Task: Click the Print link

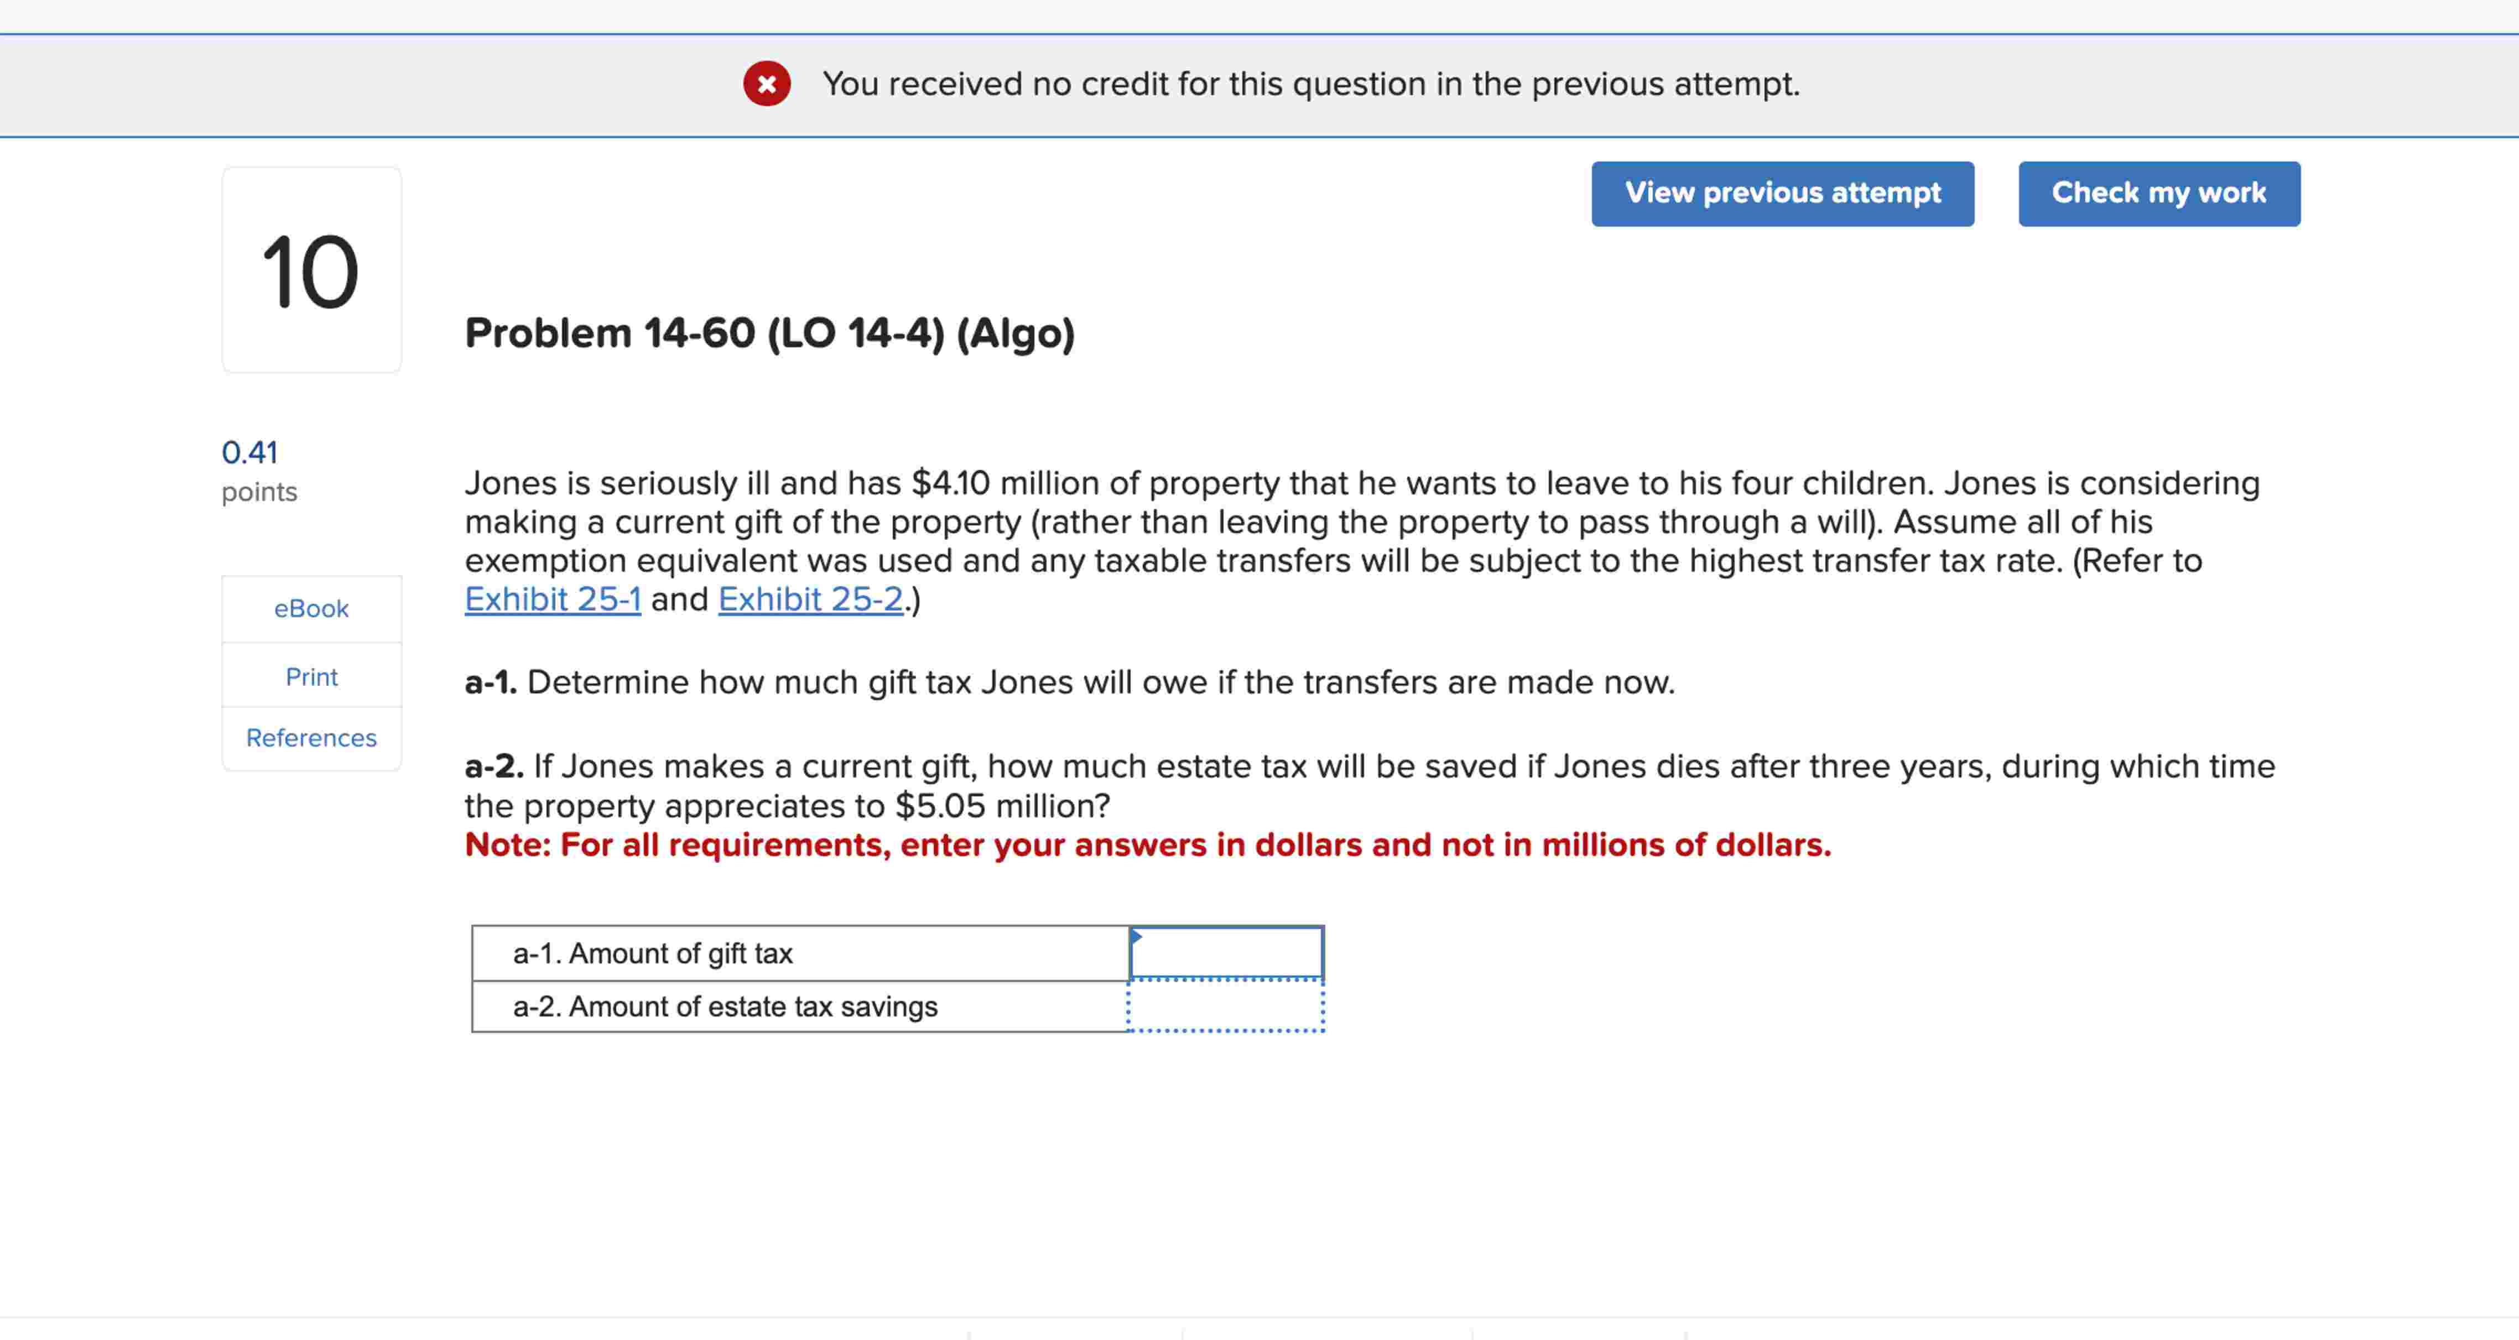Action: [311, 675]
